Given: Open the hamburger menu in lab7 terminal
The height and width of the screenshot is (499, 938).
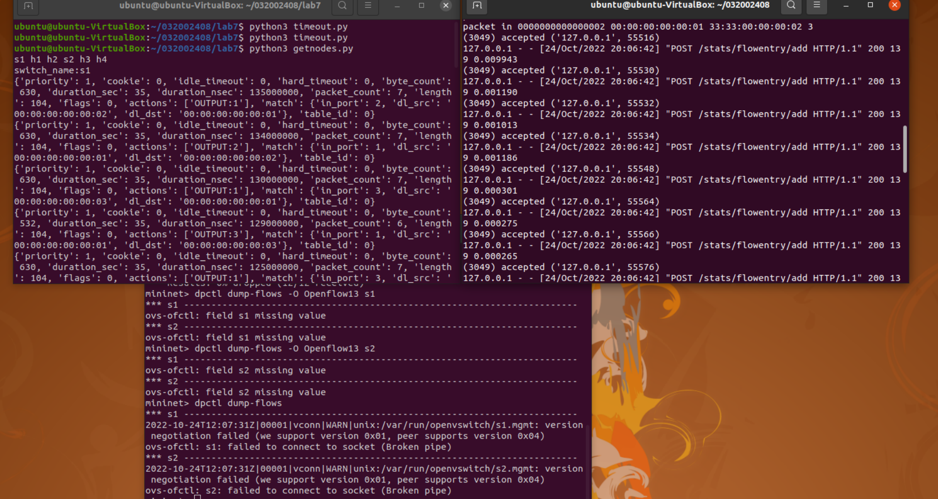Looking at the screenshot, I should pos(368,5).
